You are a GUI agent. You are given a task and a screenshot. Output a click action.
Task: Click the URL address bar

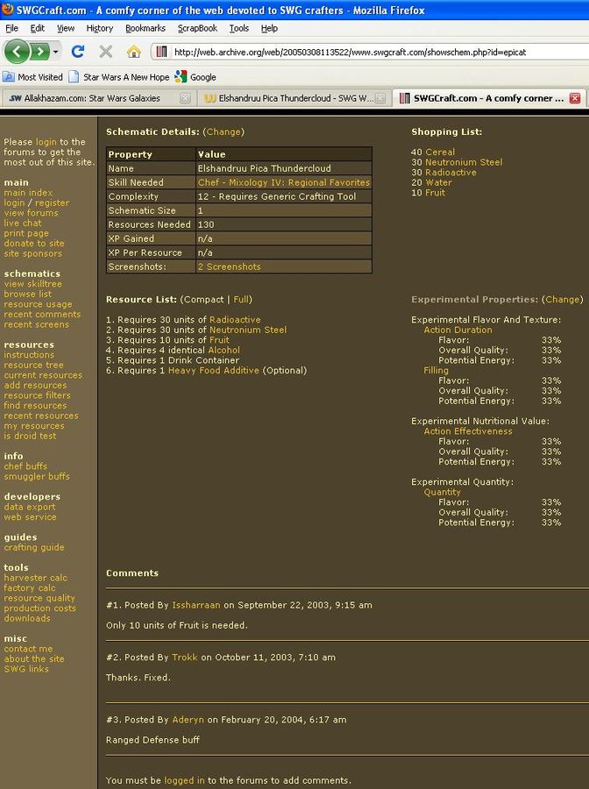click(x=368, y=52)
